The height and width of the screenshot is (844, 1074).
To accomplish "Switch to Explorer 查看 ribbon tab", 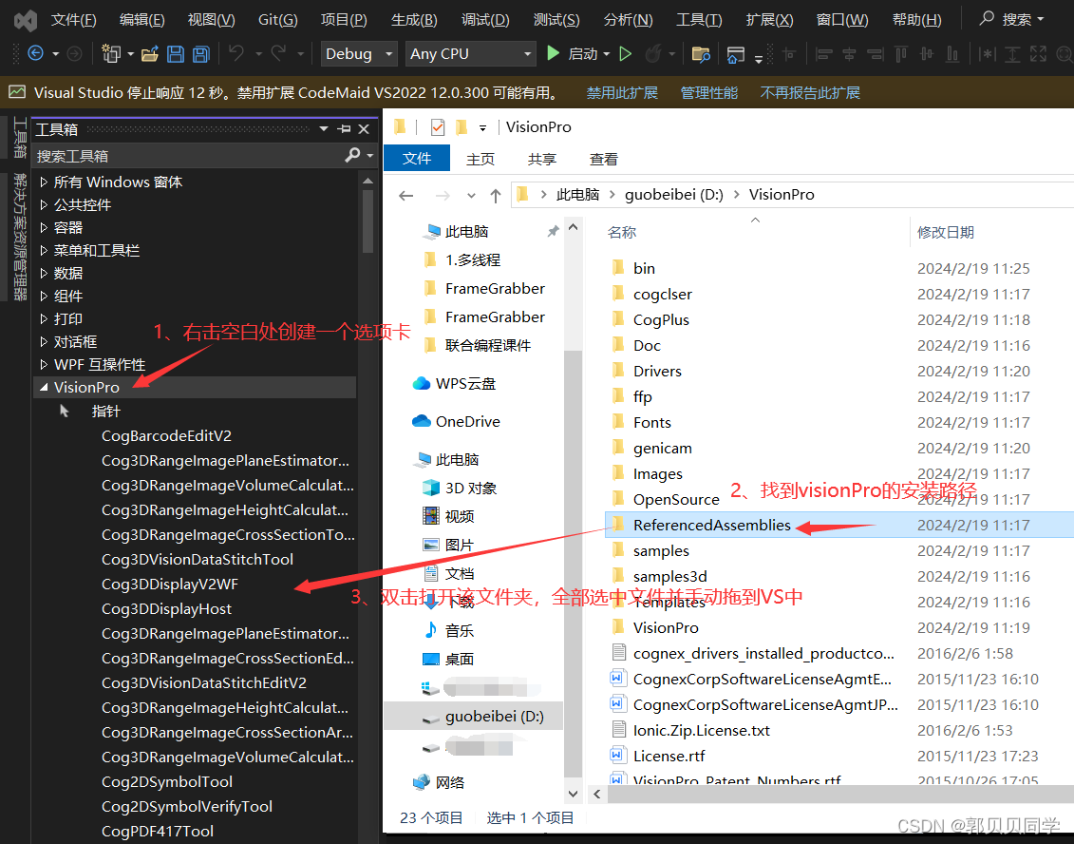I will click(x=603, y=159).
